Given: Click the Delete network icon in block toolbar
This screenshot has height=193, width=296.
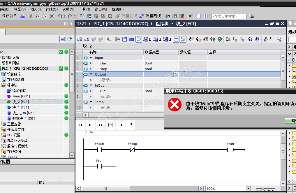Looking at the screenshot, I should 87,39.
